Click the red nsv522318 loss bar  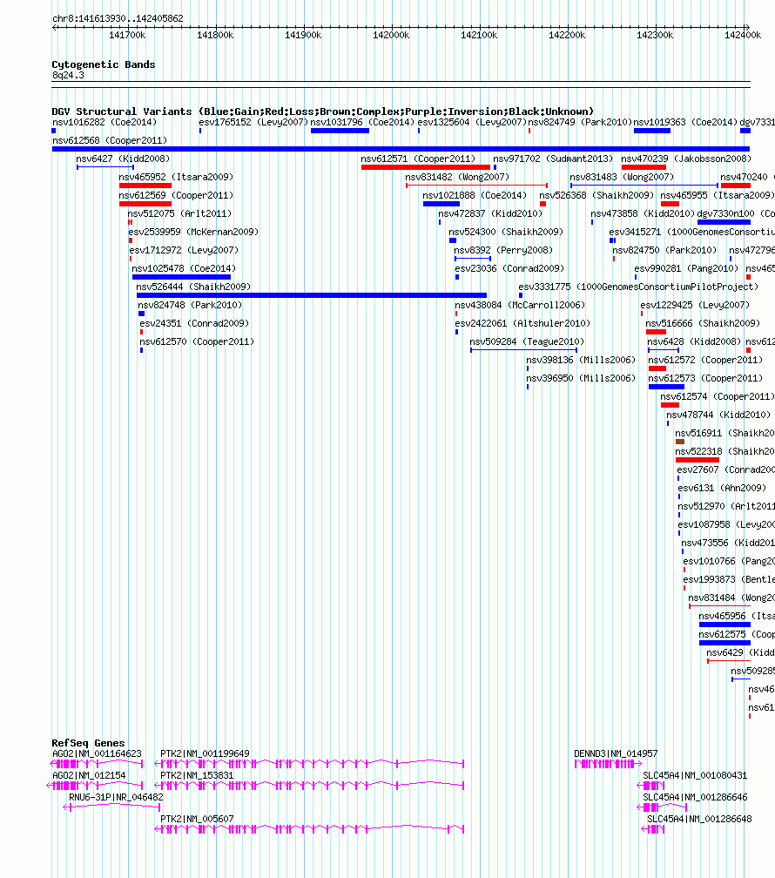pyautogui.click(x=697, y=460)
